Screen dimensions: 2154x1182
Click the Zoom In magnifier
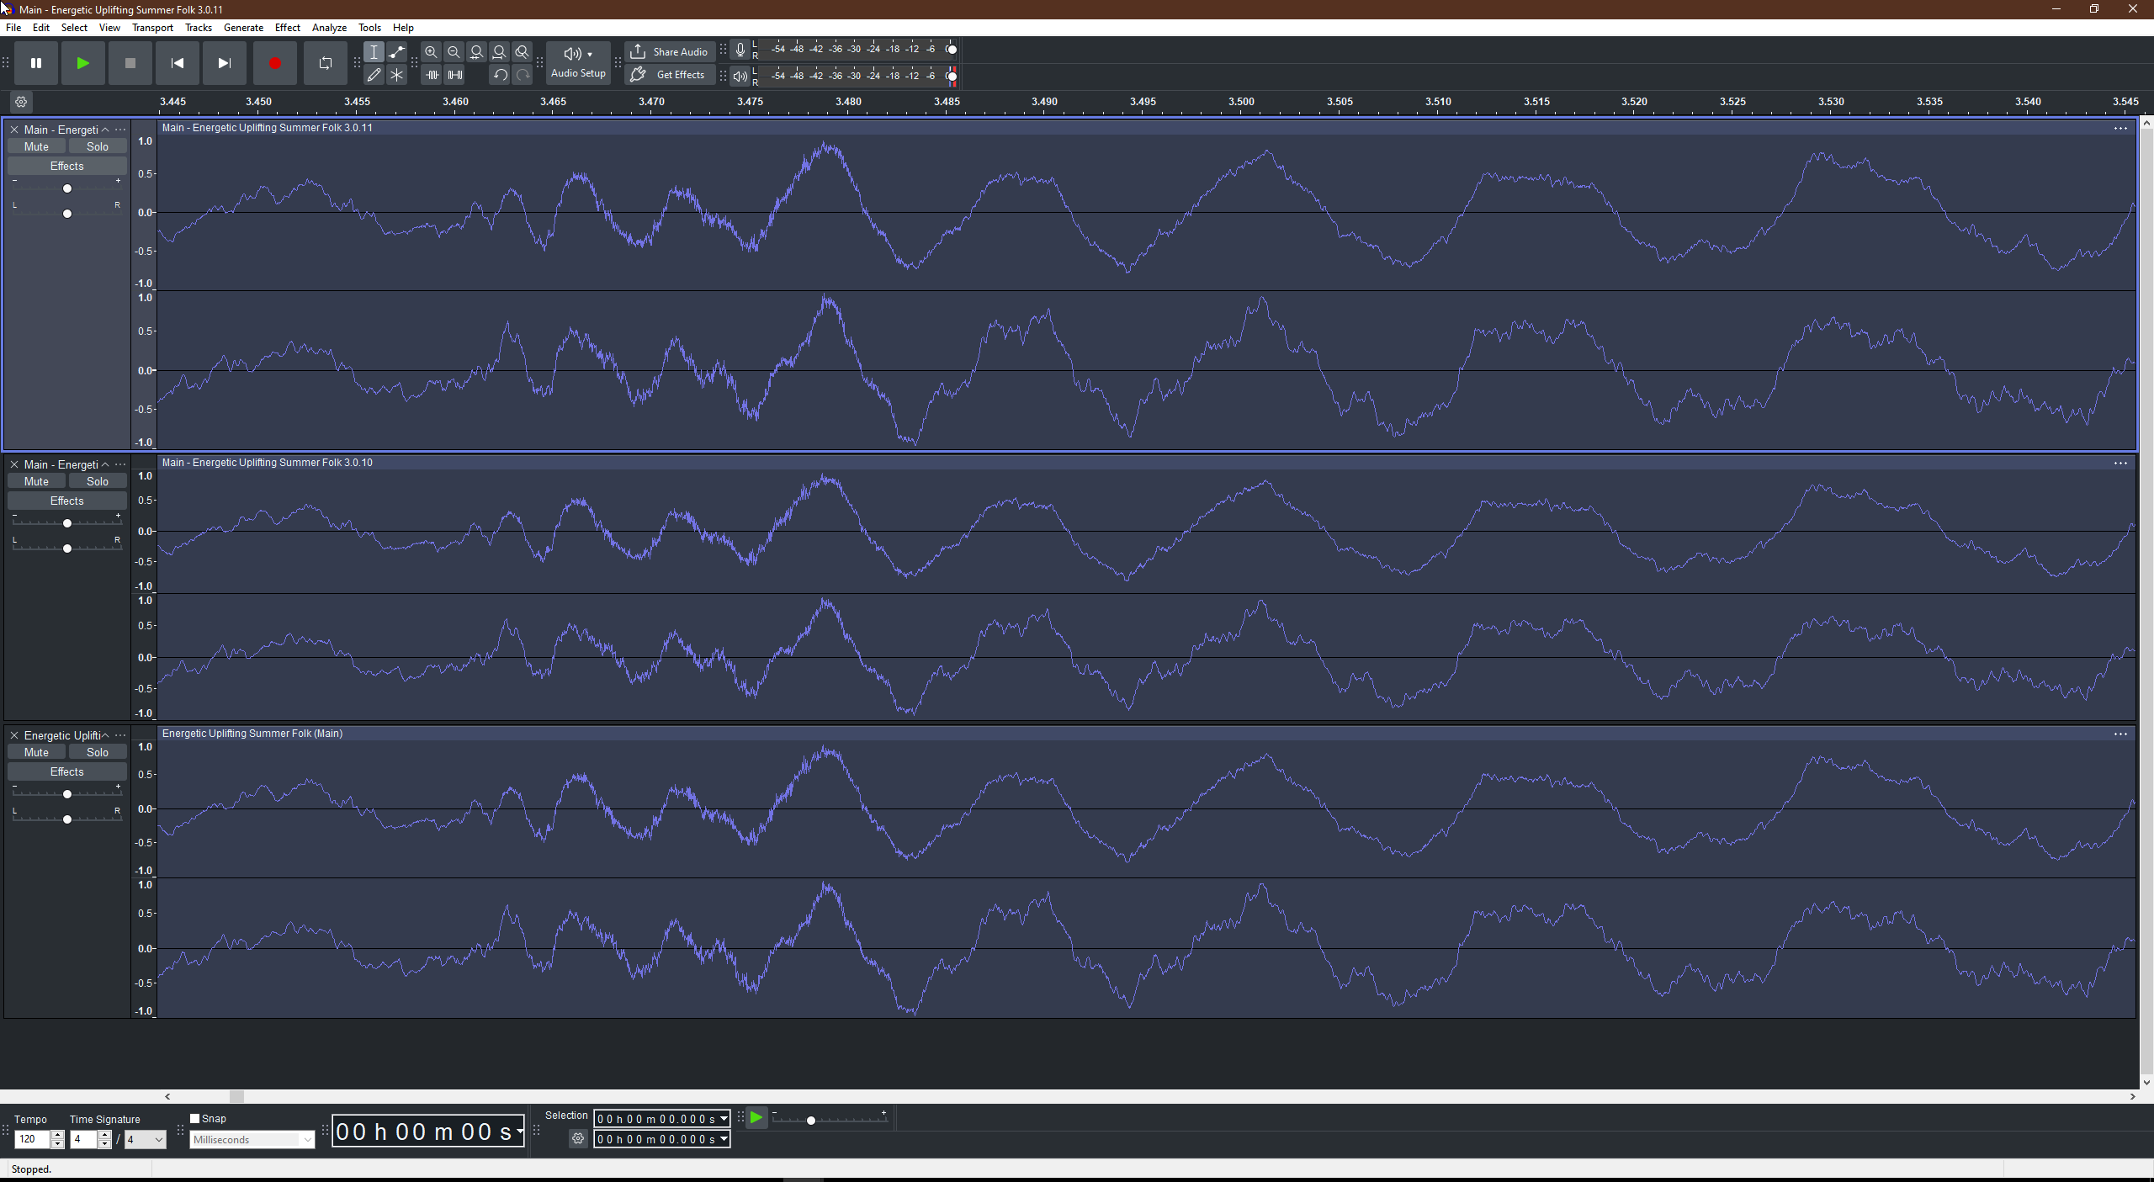pyautogui.click(x=431, y=52)
